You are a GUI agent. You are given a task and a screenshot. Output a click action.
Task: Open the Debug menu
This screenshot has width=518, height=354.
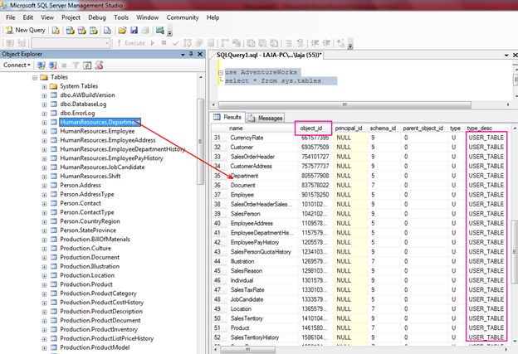coord(96,17)
